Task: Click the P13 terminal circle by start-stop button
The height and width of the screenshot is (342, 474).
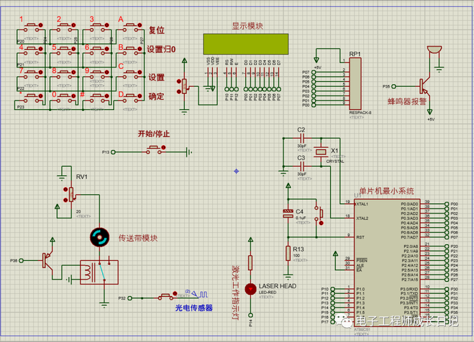Action: click(x=113, y=152)
